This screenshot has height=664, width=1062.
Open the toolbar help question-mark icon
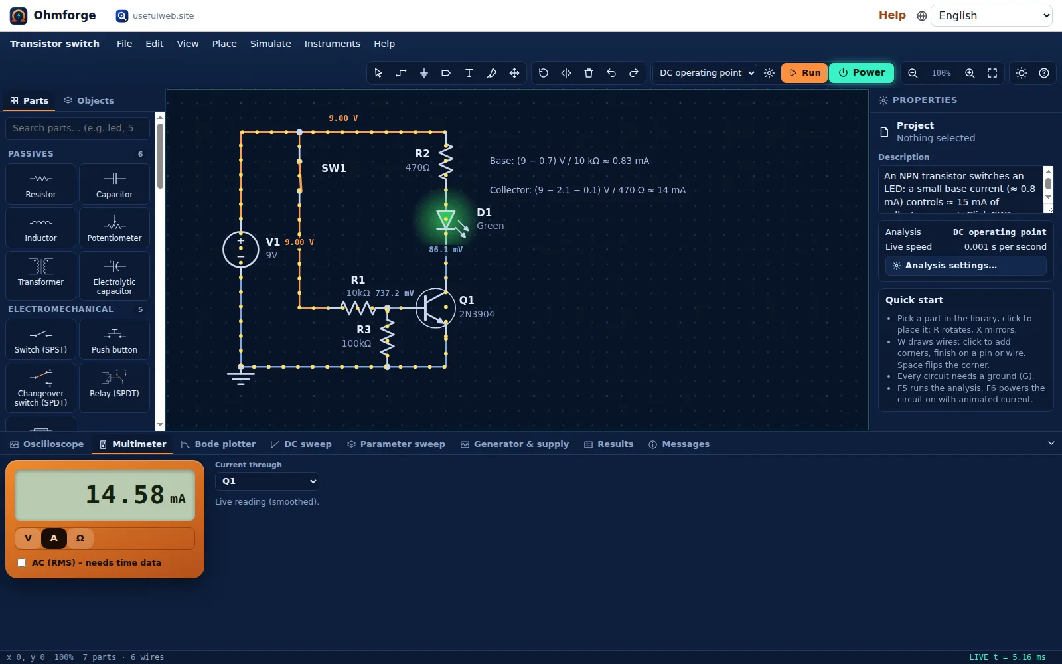tap(1044, 73)
